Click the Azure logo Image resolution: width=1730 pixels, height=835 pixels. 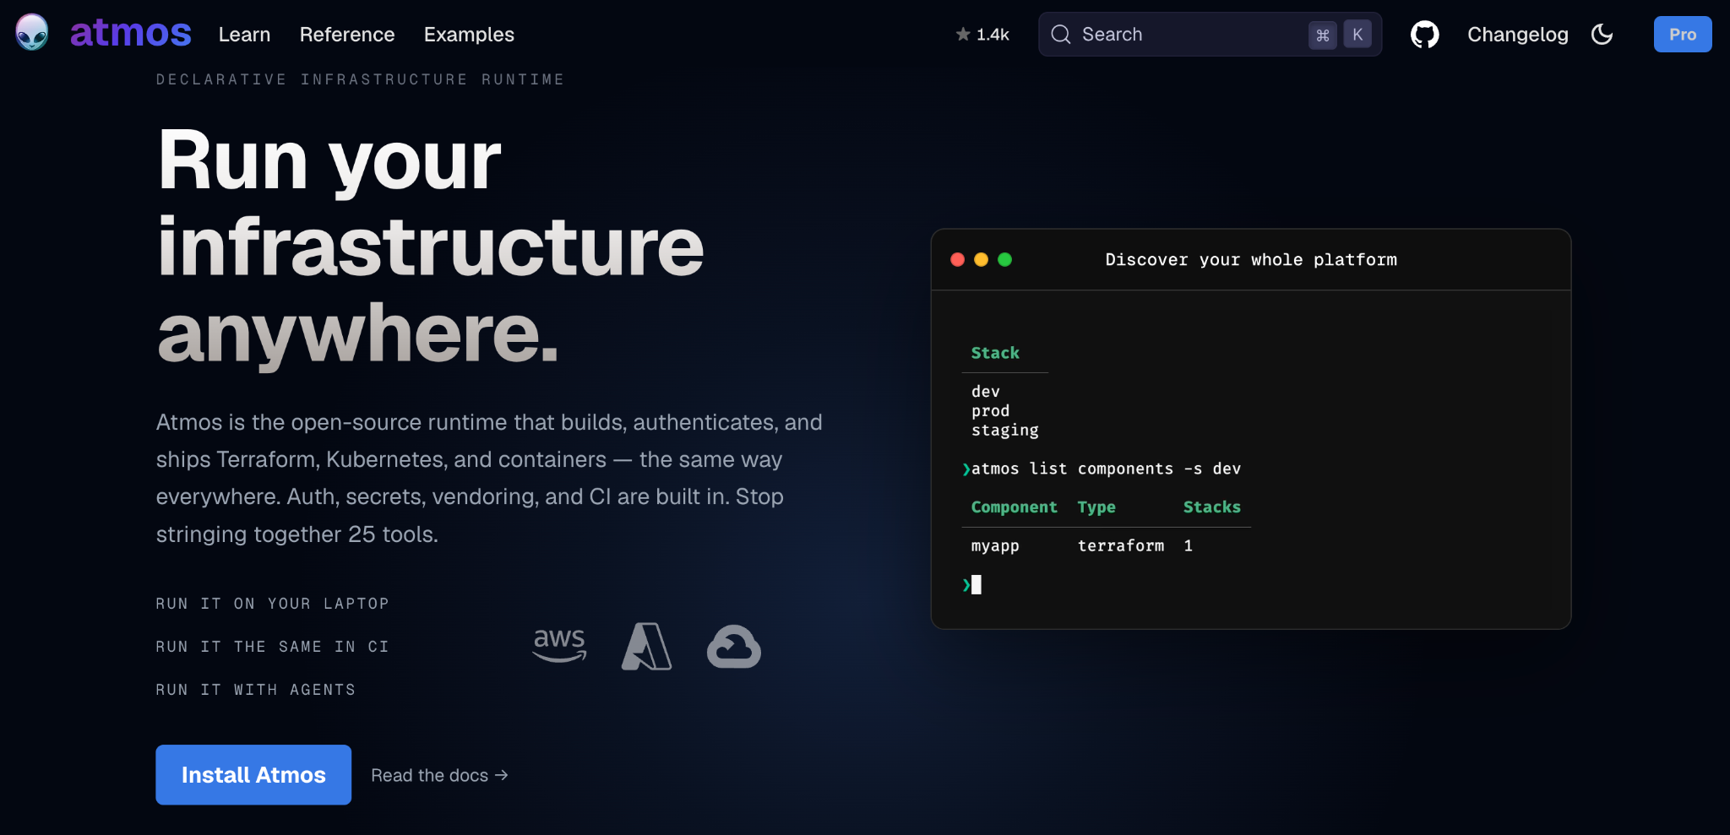[646, 646]
